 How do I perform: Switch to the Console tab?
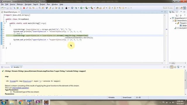click(x=5, y=67)
